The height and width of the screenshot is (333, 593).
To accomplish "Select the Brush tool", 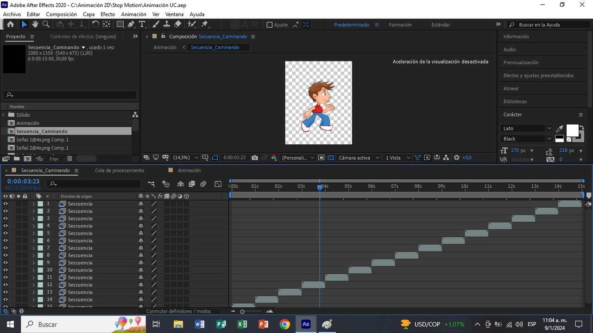I will click(156, 25).
